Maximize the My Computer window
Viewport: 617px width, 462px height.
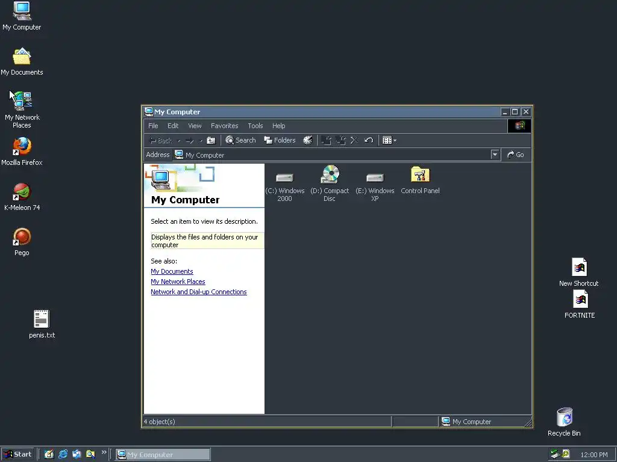pos(515,112)
